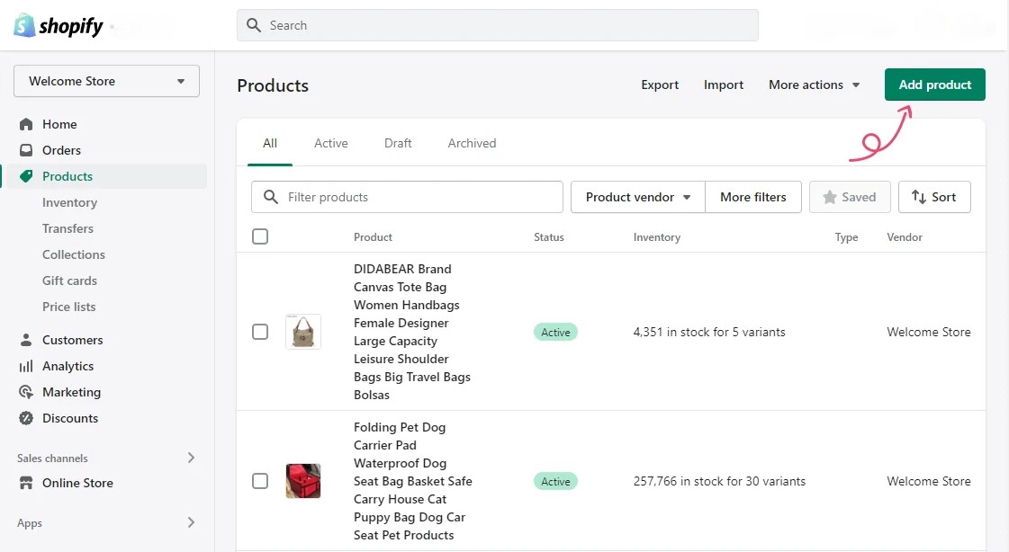Click the Shopify logo

pos(58,26)
